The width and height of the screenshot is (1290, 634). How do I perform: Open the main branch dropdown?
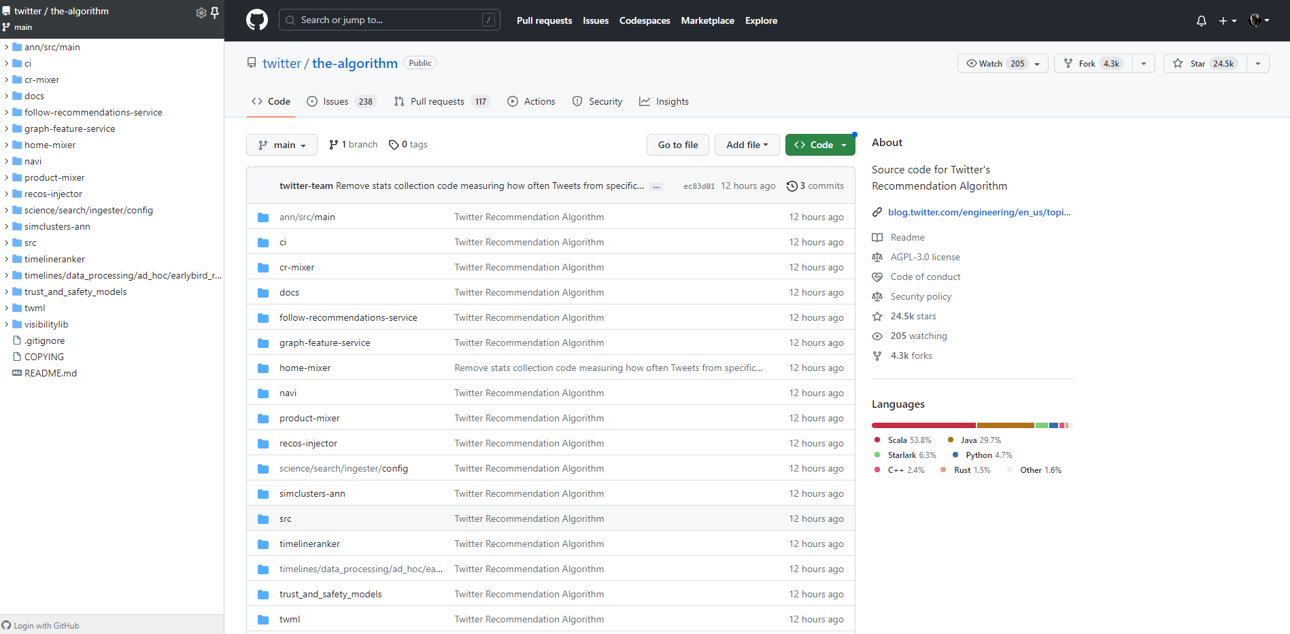click(282, 145)
